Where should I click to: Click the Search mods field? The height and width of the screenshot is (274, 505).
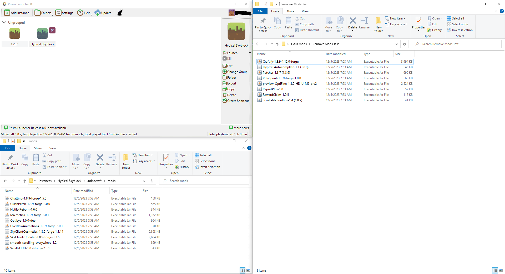click(x=204, y=181)
